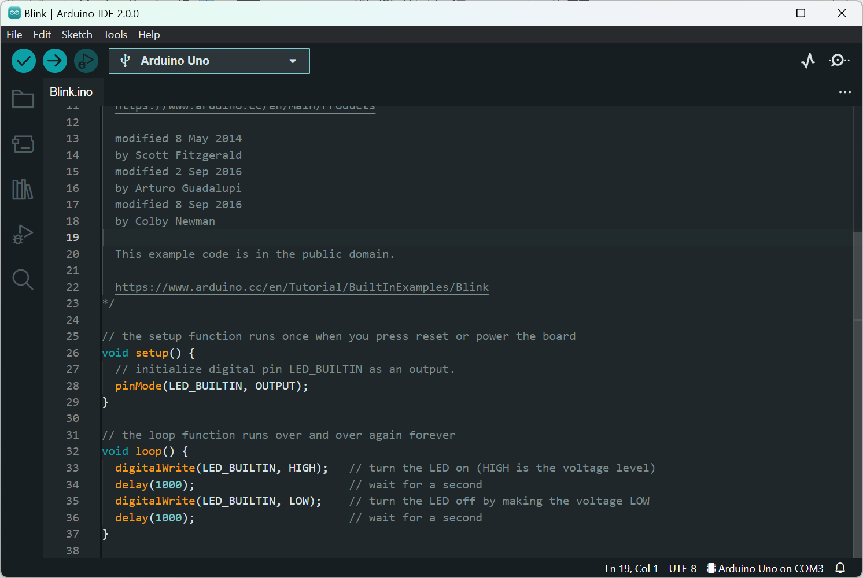Open the File menu
The width and height of the screenshot is (863, 578).
point(14,35)
